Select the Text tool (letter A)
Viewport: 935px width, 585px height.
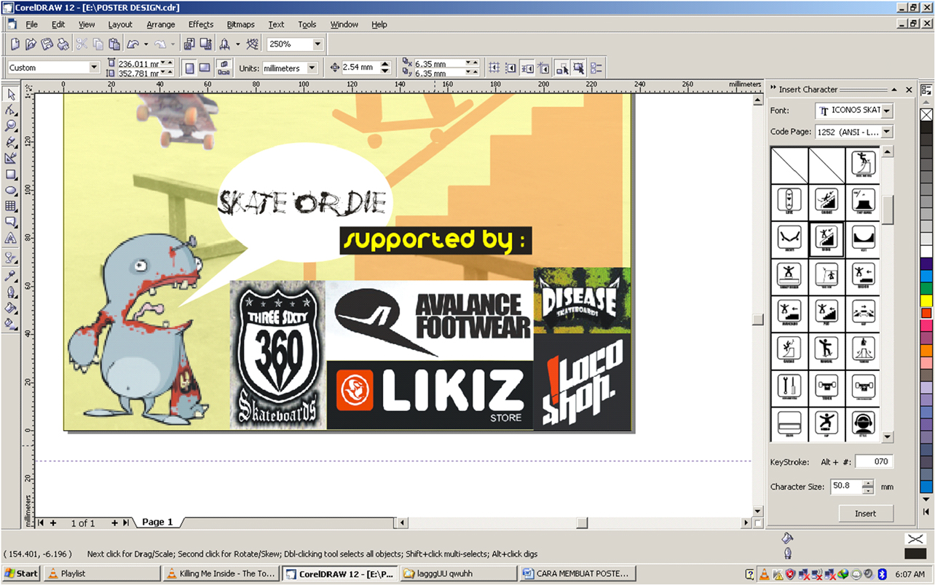[x=11, y=238]
